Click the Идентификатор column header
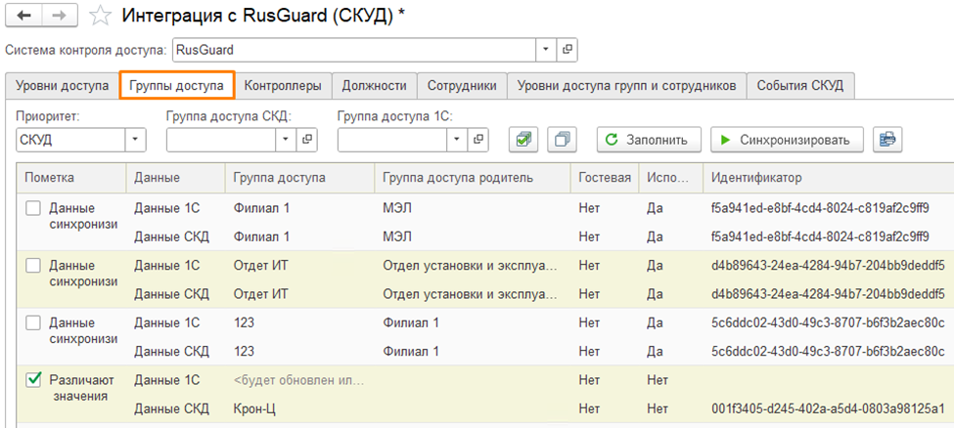 click(756, 178)
